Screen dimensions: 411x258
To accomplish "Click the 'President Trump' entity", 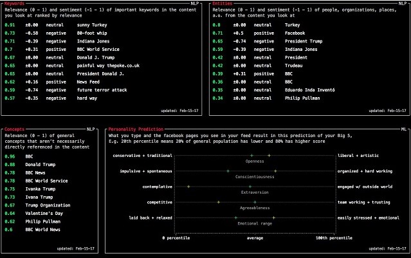I will (x=304, y=41).
